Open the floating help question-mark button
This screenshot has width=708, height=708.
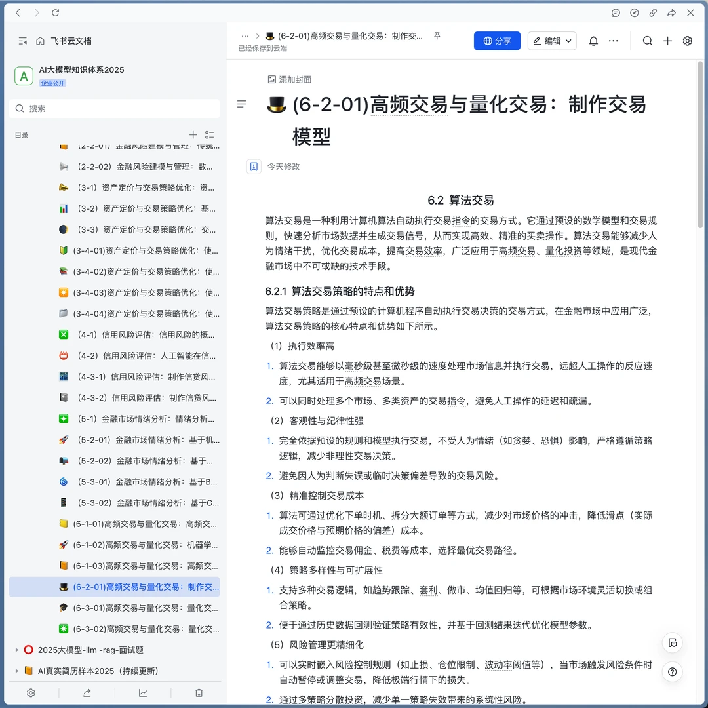(672, 671)
